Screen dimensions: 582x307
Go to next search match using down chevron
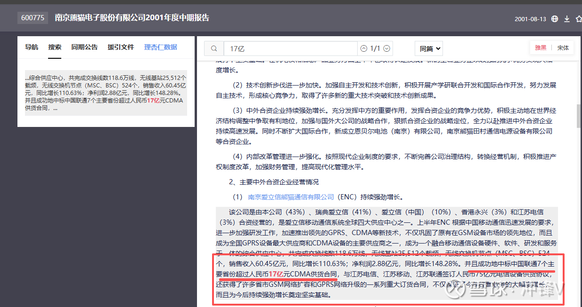click(x=387, y=48)
